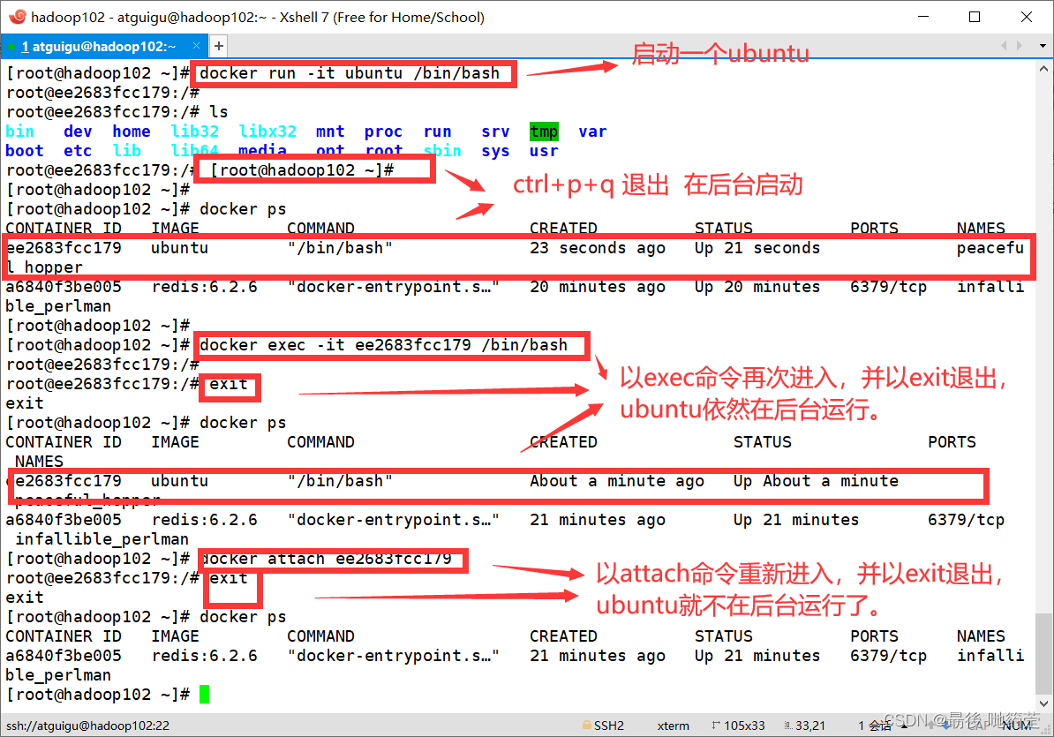Click the "sys" directory name
This screenshot has width=1054, height=737.
[495, 152]
